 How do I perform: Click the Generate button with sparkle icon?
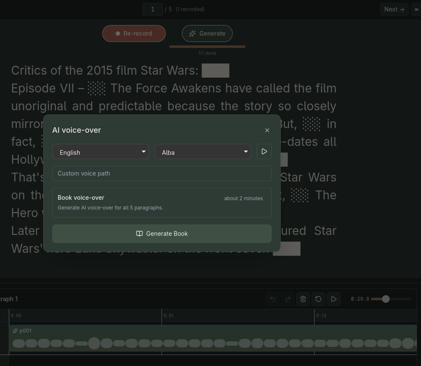coord(207,34)
